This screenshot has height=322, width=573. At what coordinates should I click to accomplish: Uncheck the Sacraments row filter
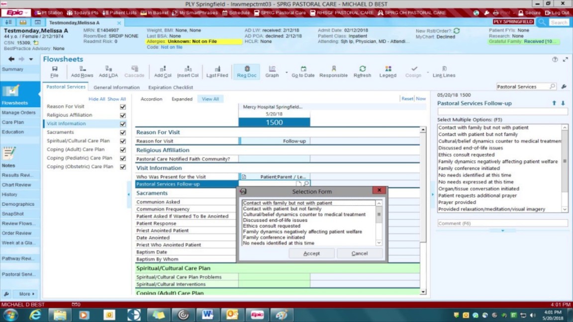click(x=122, y=133)
